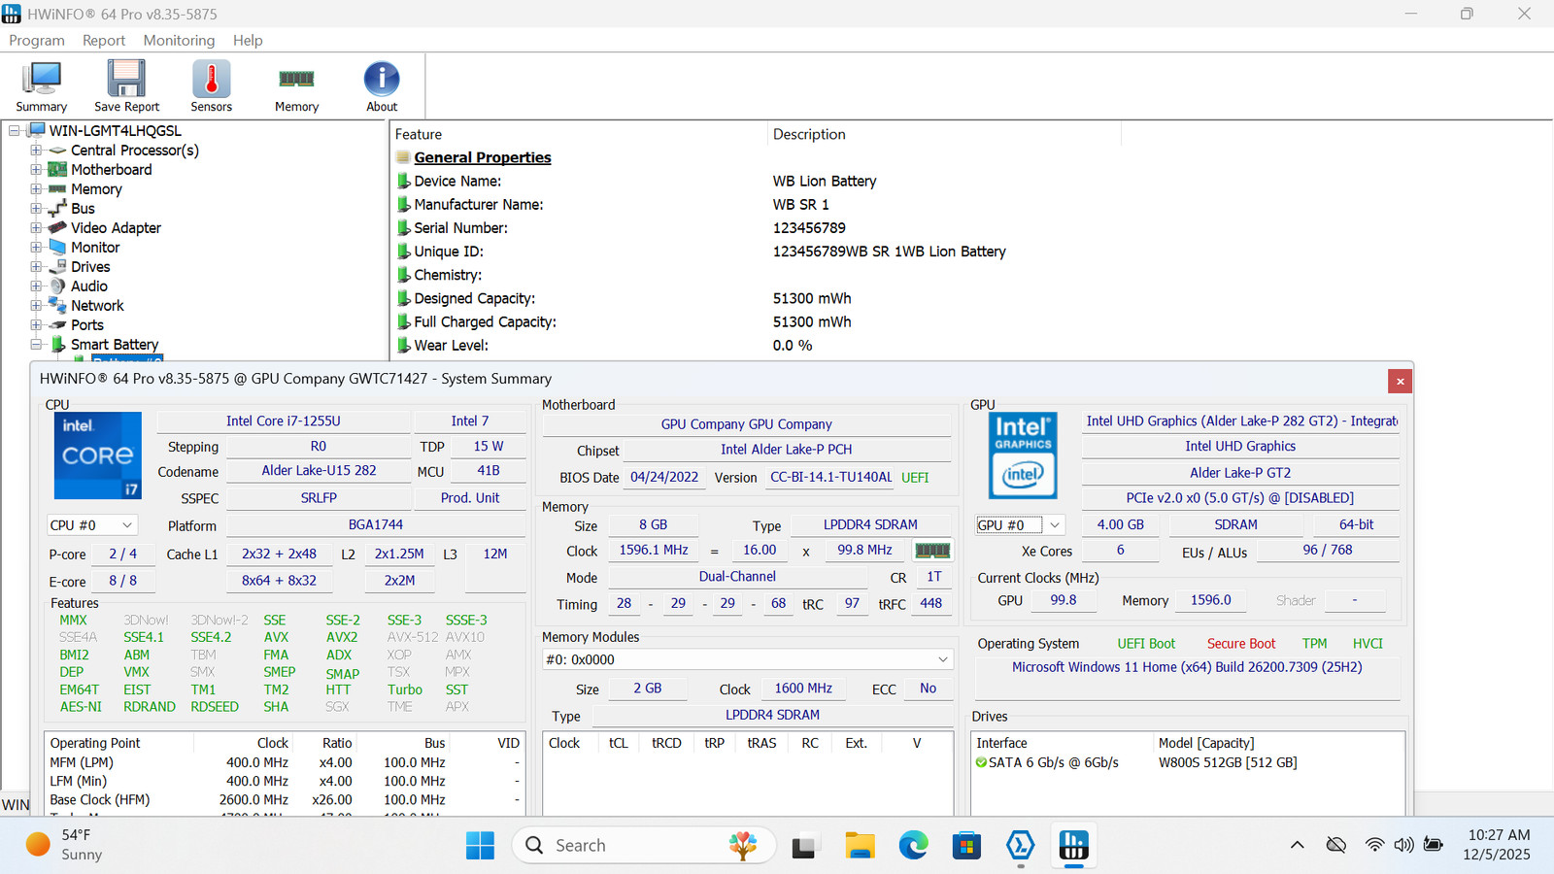
Task: Select the Video Adapter tree entry
Action: point(116,228)
